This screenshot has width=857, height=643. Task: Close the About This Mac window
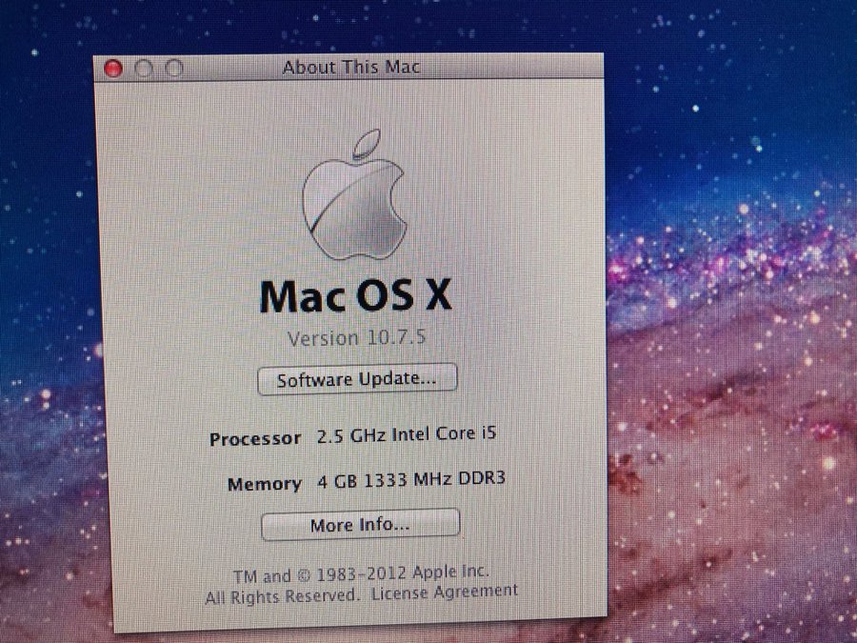[x=113, y=68]
